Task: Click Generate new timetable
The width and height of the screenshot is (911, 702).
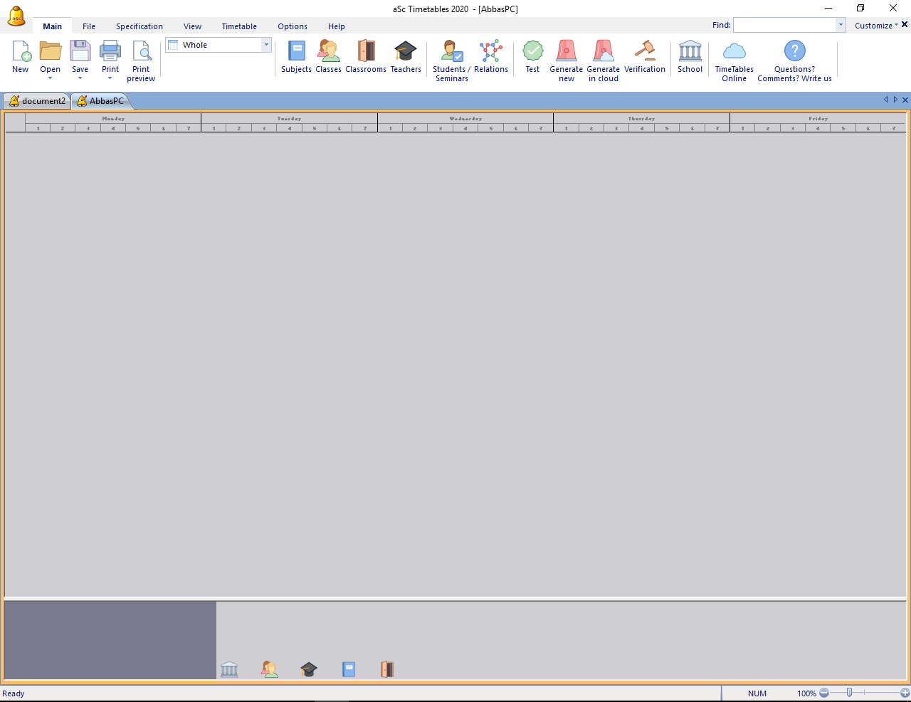Action: (x=566, y=61)
